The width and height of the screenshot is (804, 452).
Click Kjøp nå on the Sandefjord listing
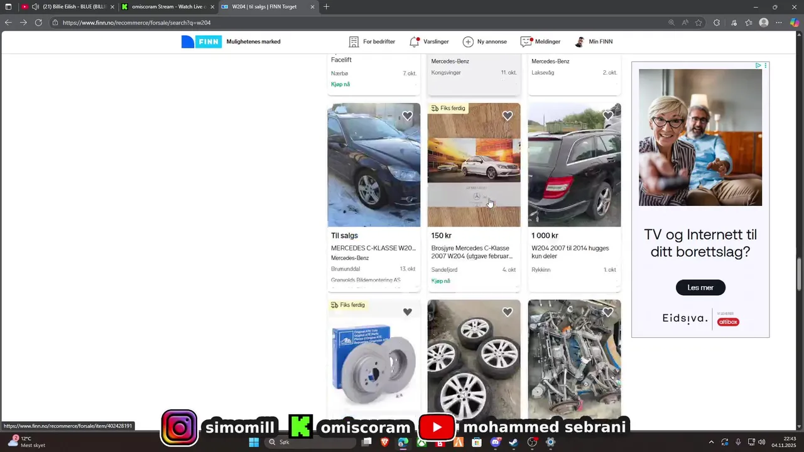[441, 281]
